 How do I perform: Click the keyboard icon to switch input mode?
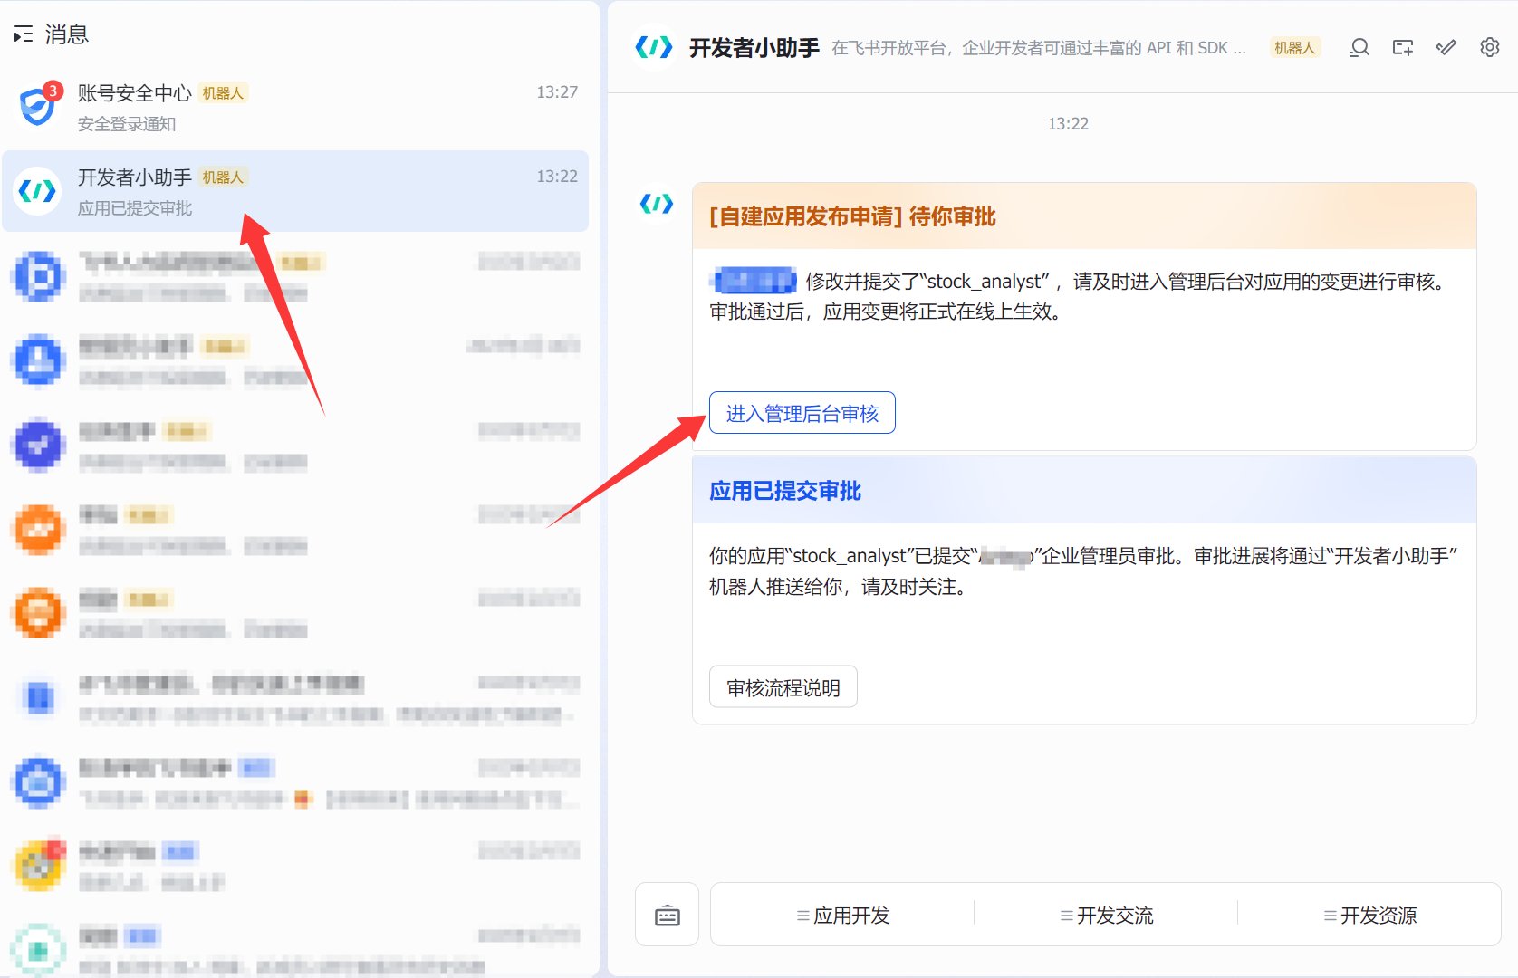click(x=668, y=915)
